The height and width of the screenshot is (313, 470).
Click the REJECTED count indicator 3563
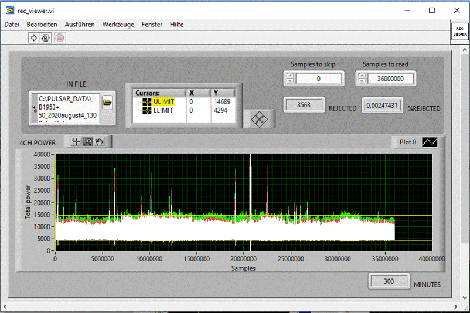pyautogui.click(x=304, y=105)
